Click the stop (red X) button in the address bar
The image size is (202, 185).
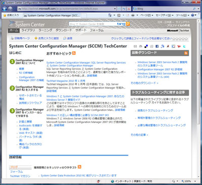pyautogui.click(x=129, y=9)
